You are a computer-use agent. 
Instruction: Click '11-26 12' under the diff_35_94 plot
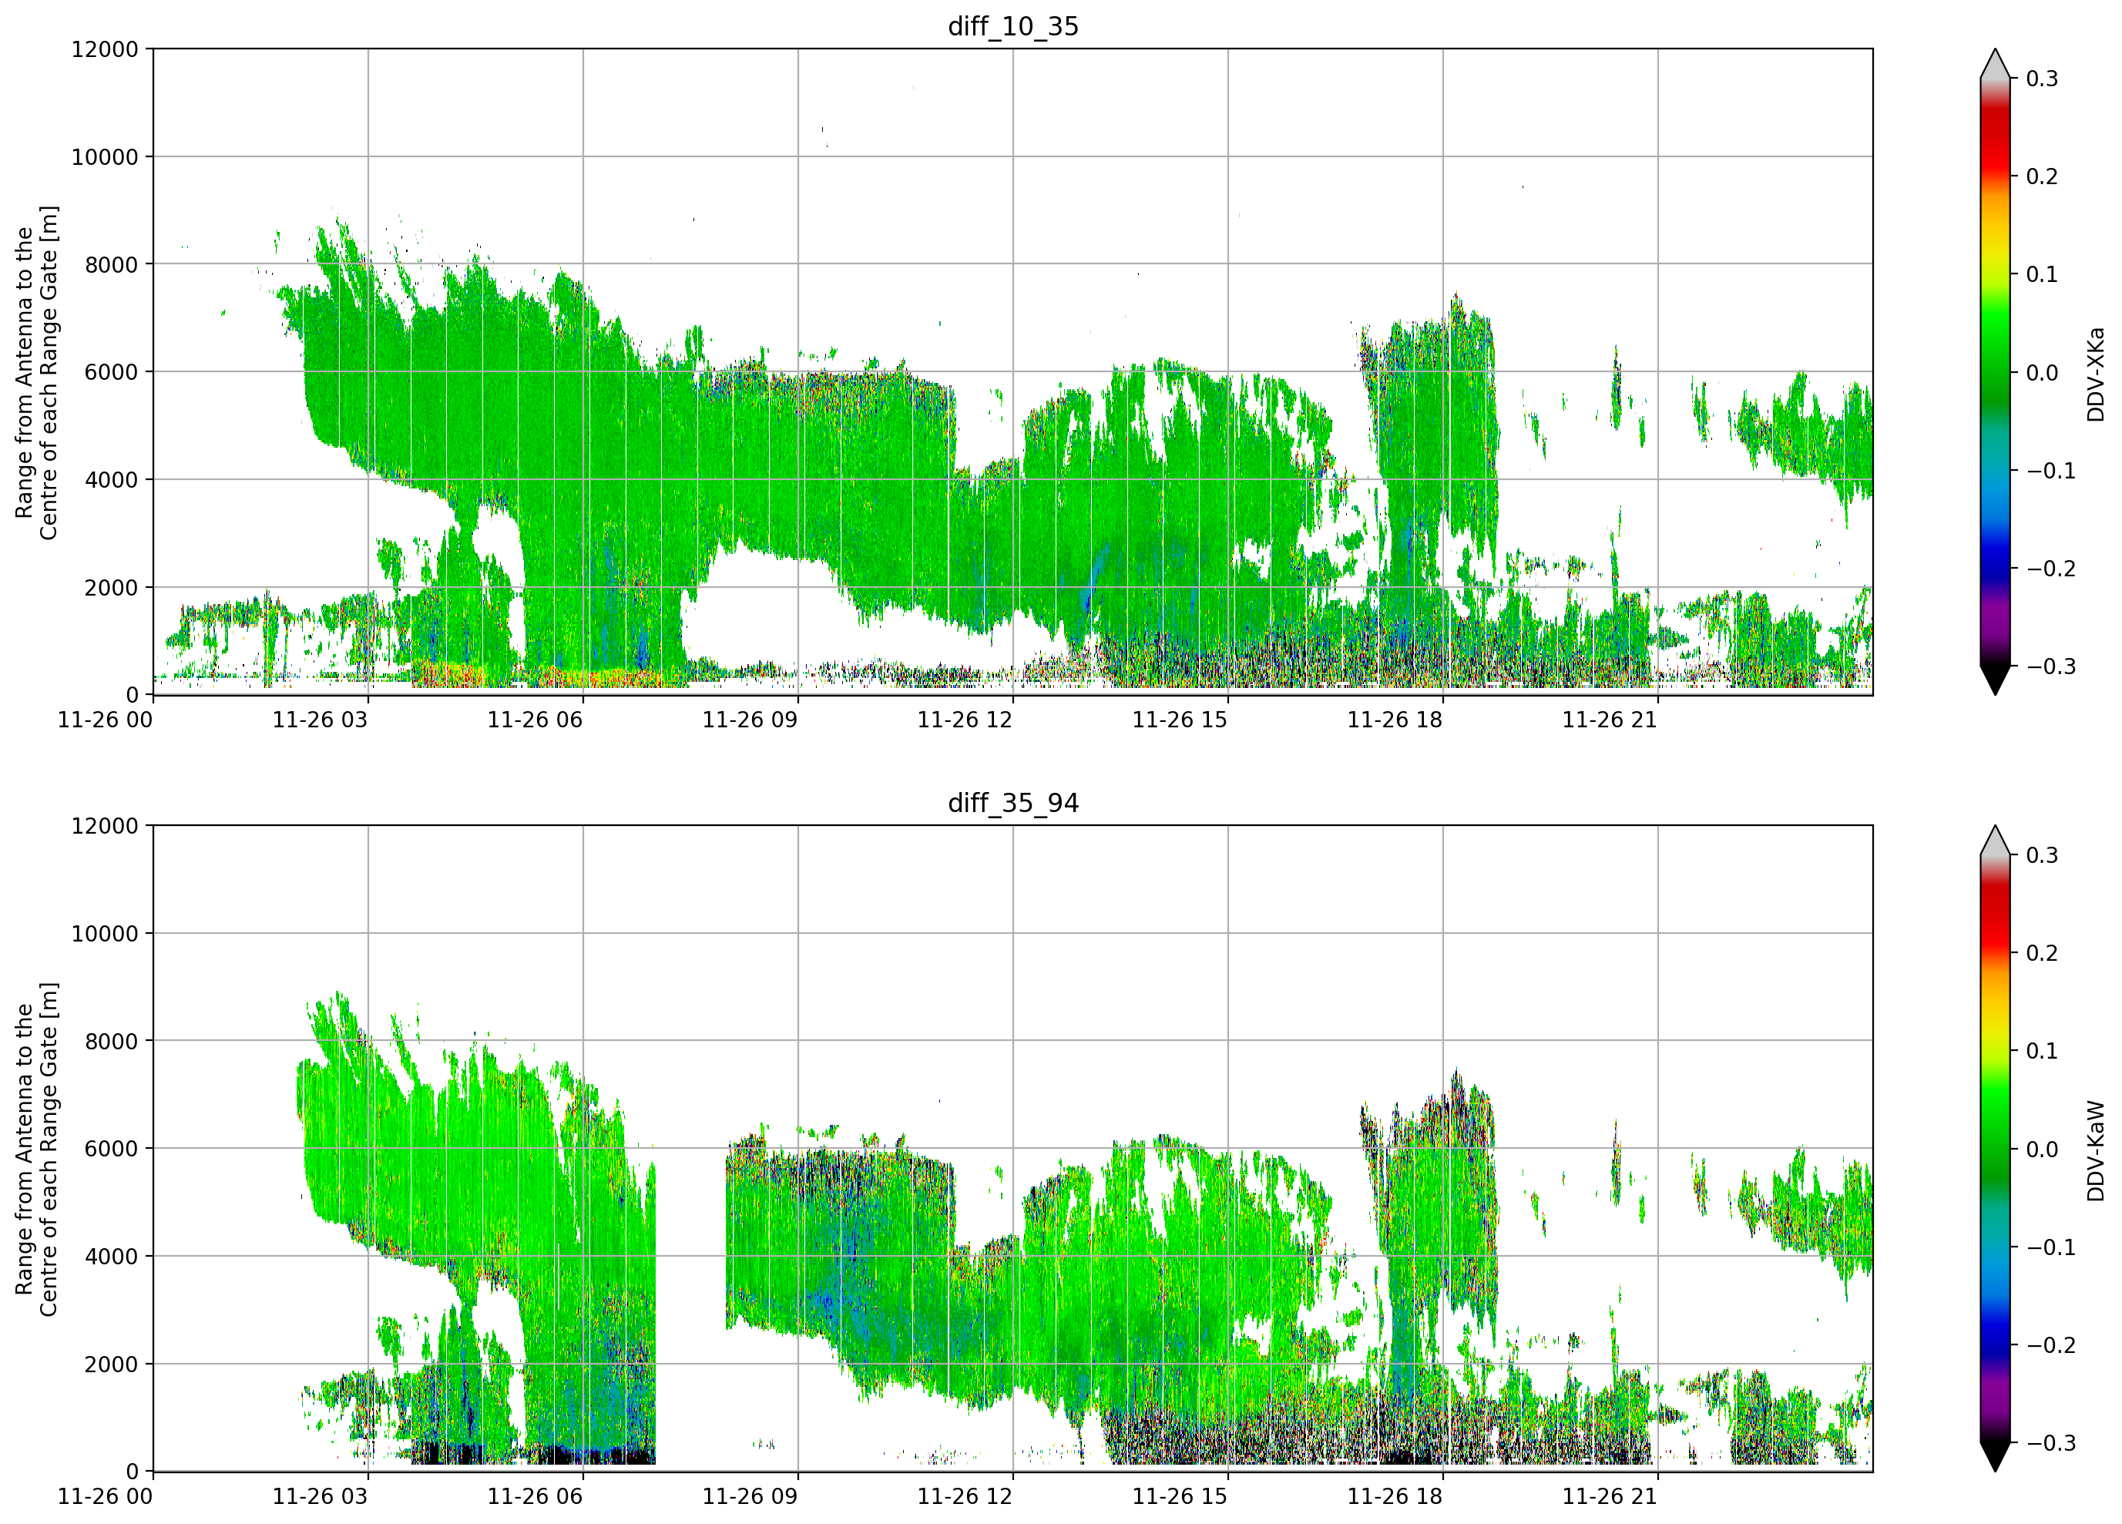pos(965,1496)
